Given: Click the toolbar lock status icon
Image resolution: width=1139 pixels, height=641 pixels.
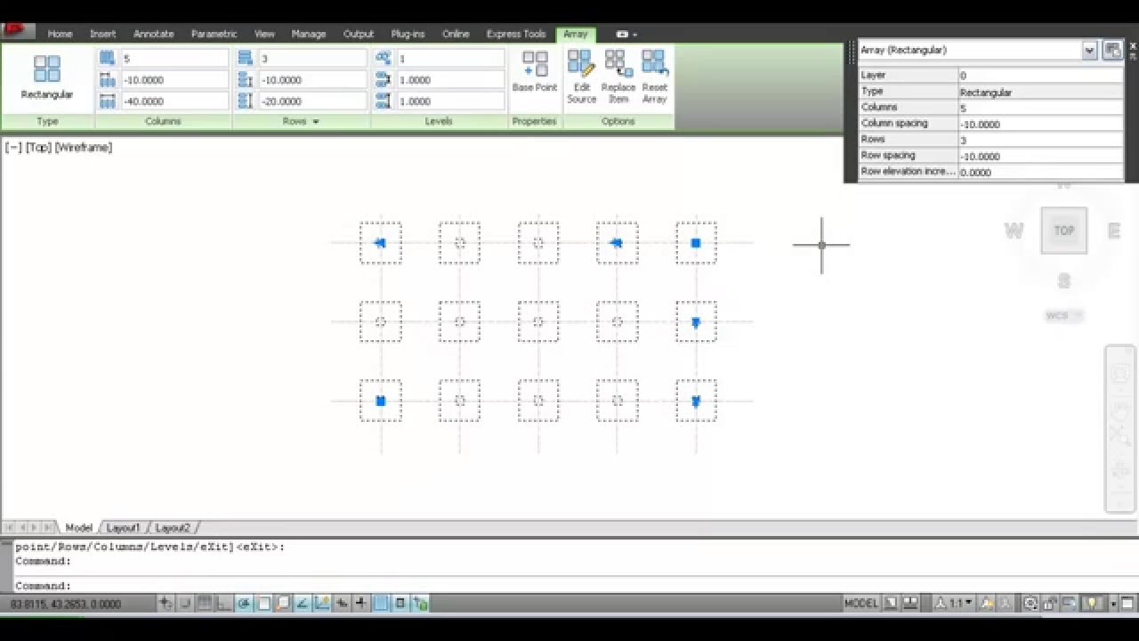Looking at the screenshot, I should [1049, 603].
